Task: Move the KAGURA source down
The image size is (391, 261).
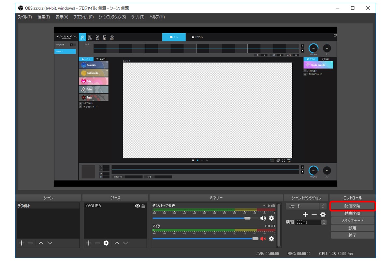Action: [125, 243]
